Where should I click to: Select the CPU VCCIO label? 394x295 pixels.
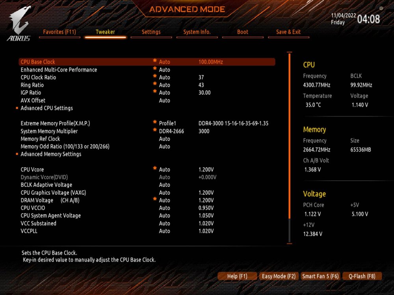point(33,208)
